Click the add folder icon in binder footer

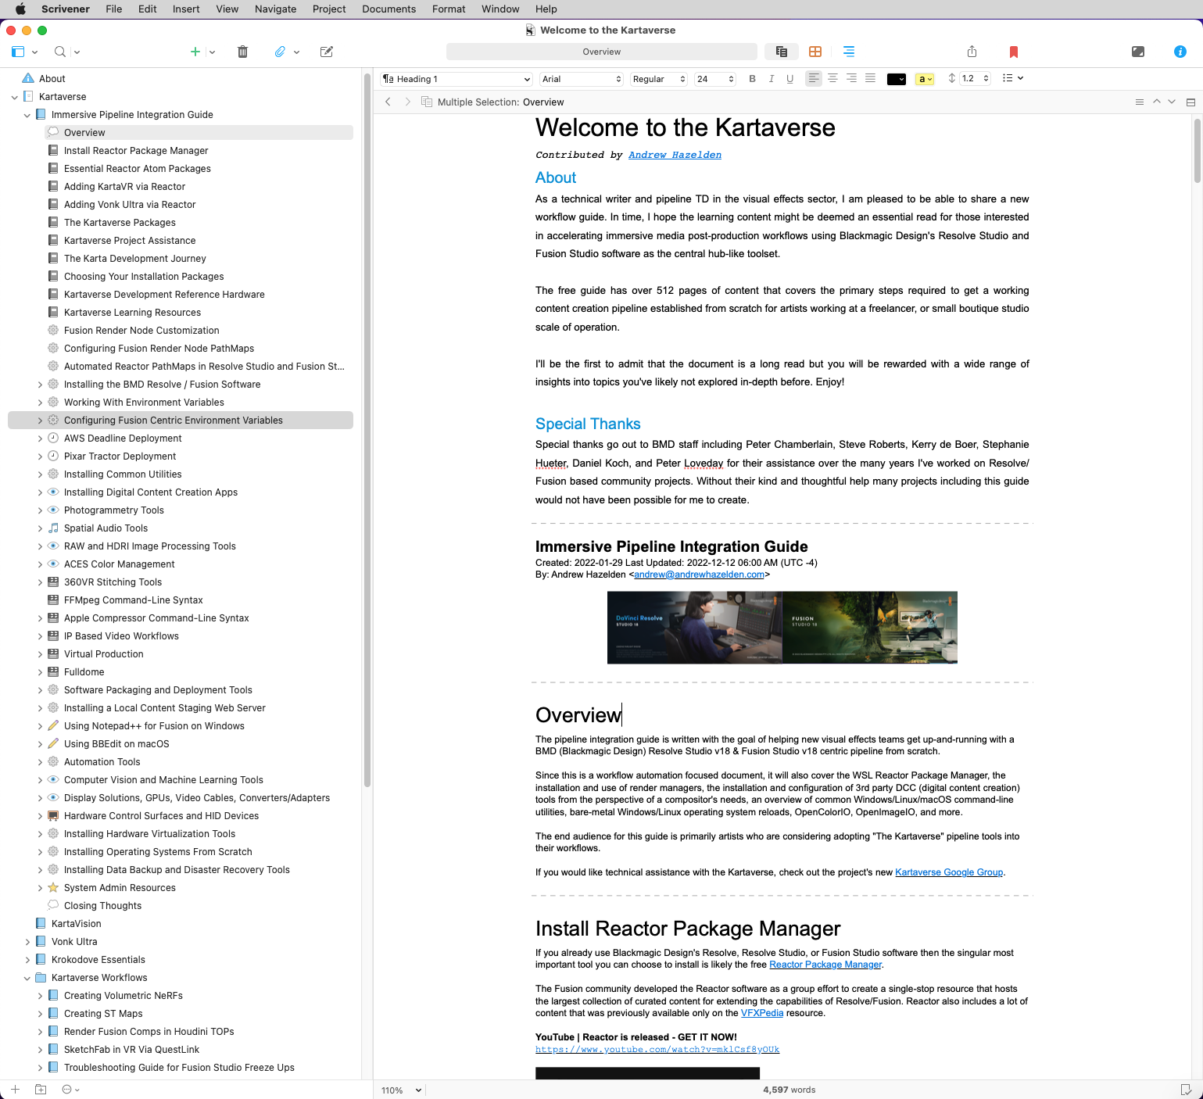(41, 1089)
